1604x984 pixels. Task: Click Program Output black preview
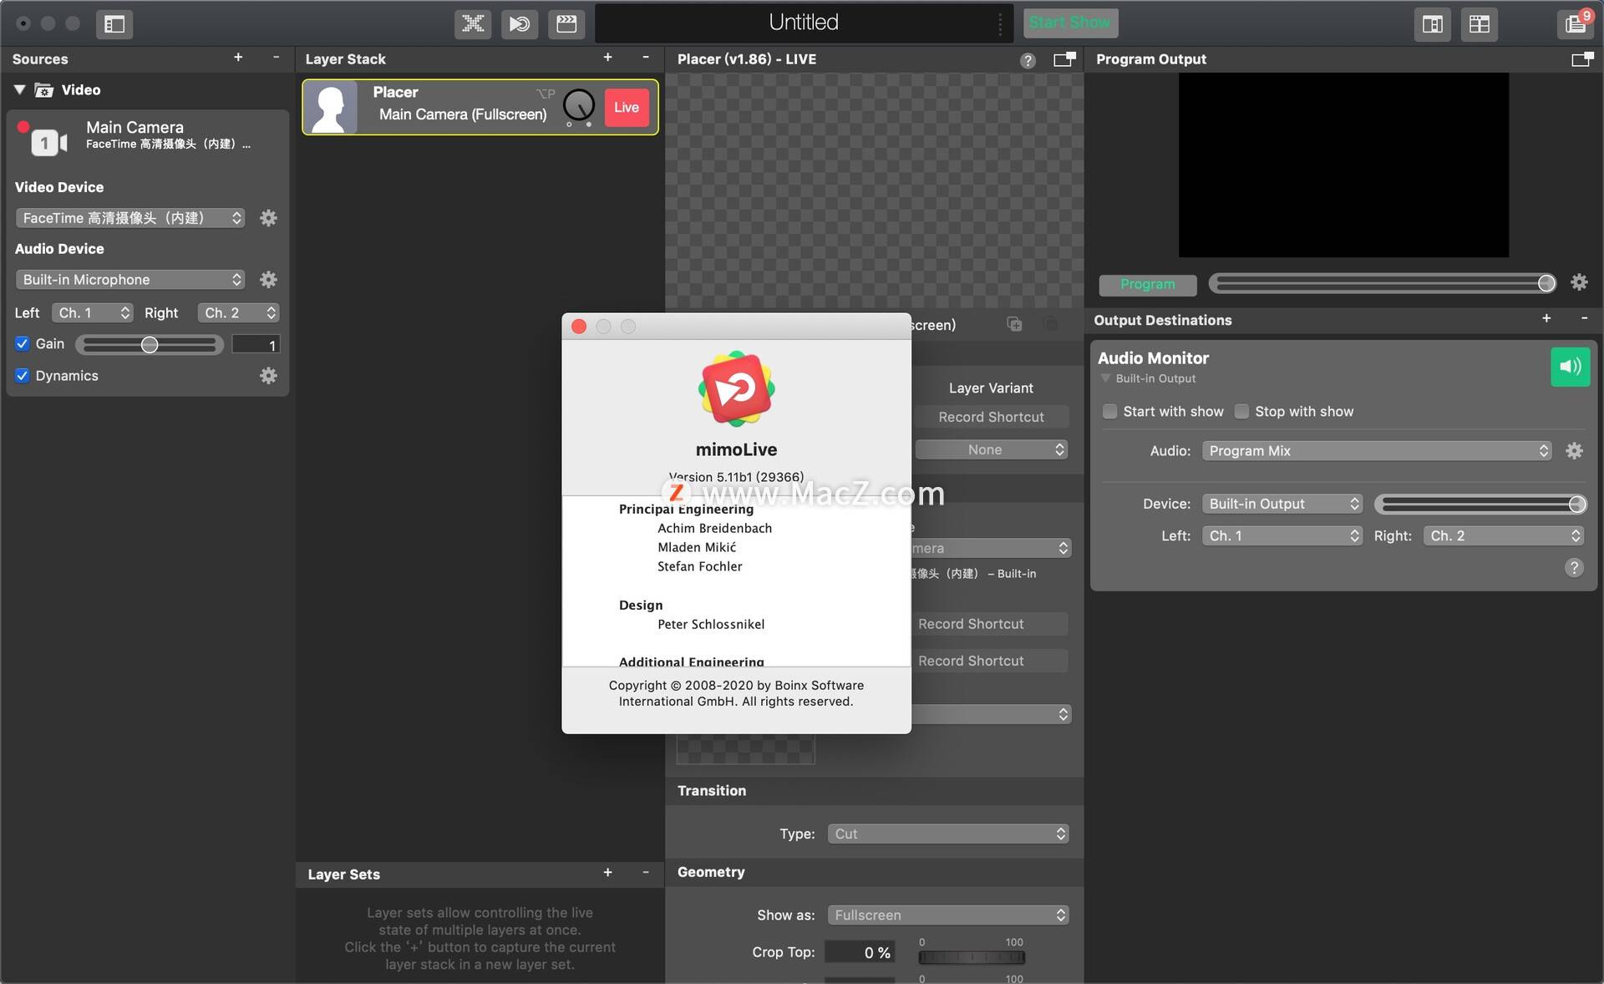(1343, 165)
